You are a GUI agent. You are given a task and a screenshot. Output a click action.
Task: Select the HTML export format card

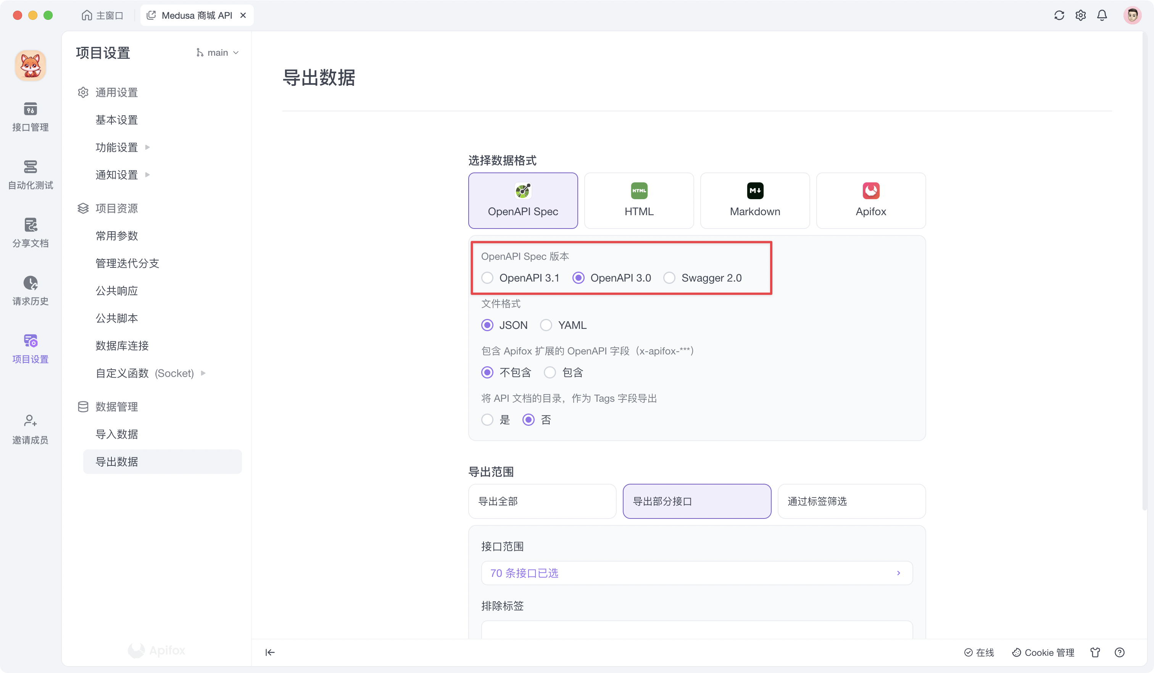(638, 200)
